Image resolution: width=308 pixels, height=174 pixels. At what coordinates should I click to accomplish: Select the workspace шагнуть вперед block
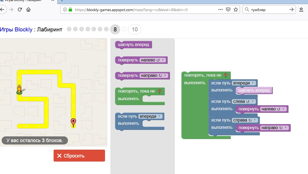(254, 91)
